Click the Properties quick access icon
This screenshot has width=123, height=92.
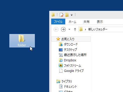coord(61,15)
